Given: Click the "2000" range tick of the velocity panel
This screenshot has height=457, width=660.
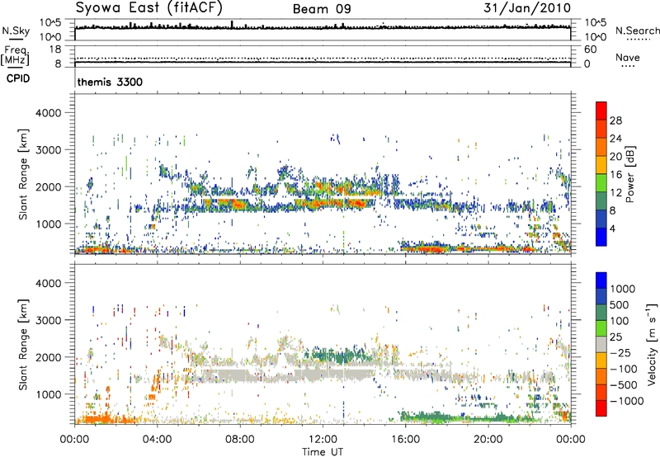Looking at the screenshot, I should 49,357.
